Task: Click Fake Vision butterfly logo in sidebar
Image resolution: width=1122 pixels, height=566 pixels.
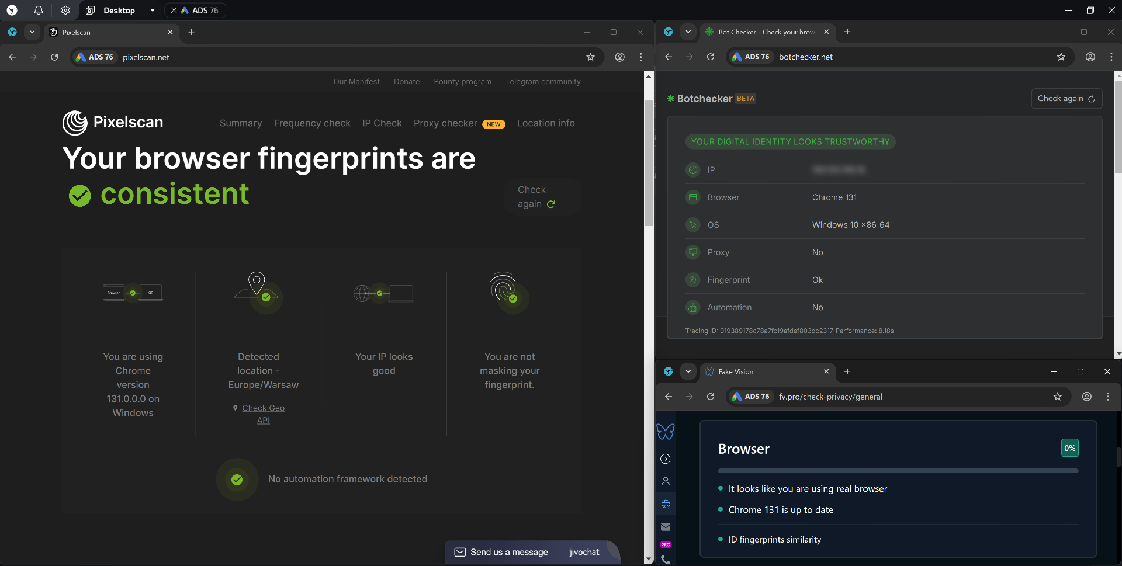Action: tap(666, 431)
